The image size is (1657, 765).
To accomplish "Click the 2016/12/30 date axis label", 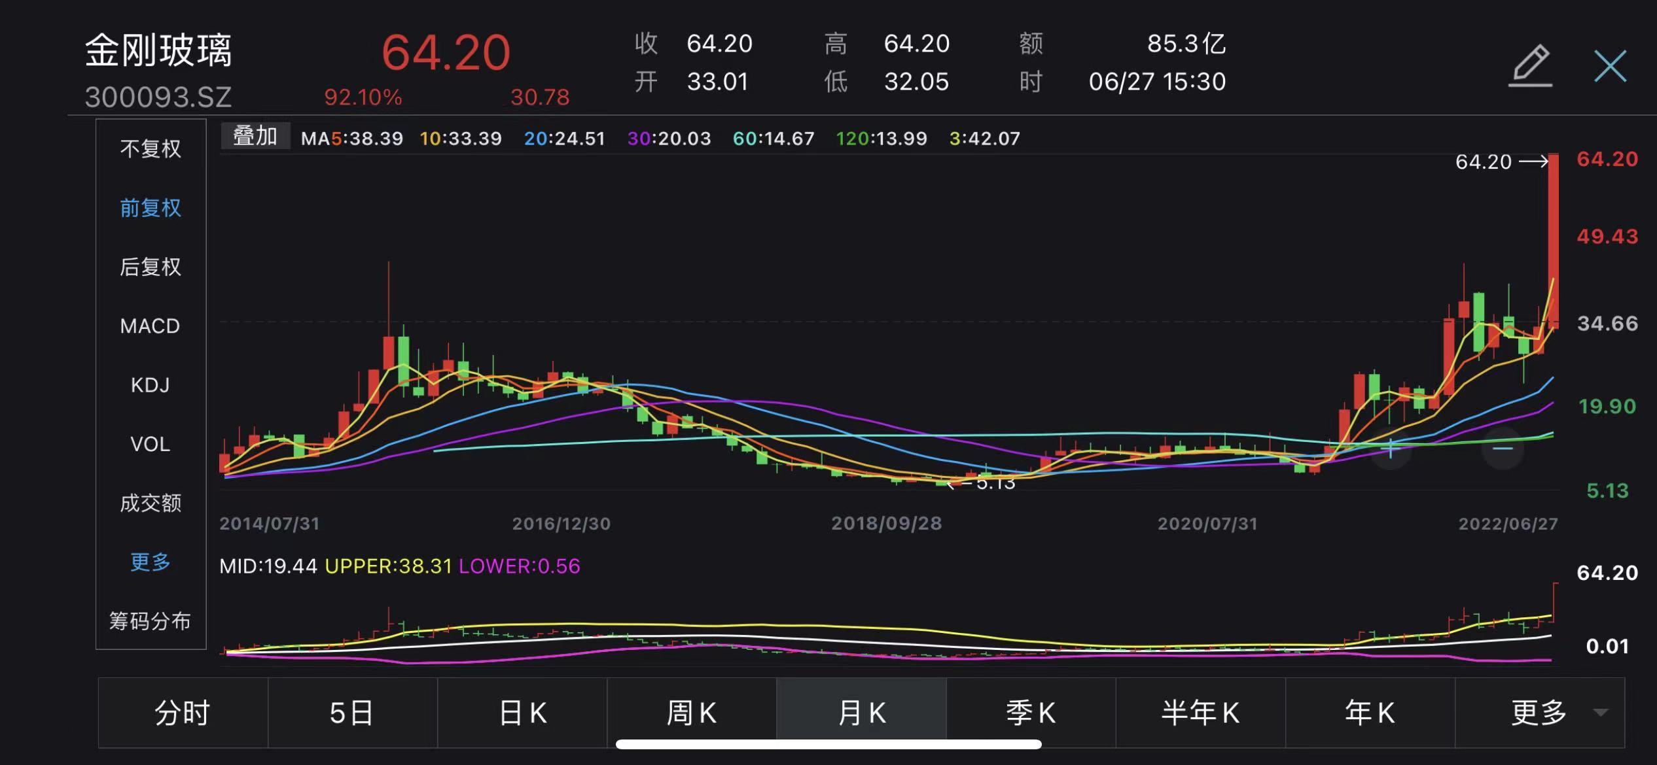I will pyautogui.click(x=561, y=524).
